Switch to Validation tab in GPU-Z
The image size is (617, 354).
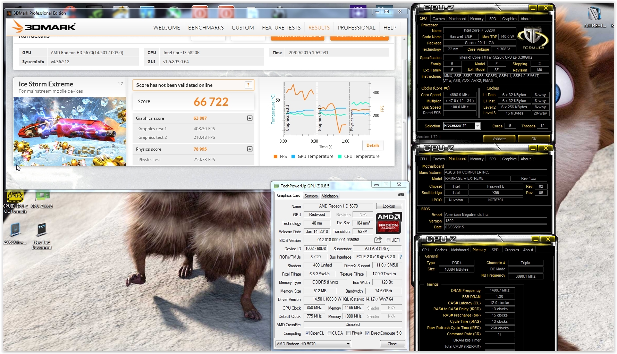tap(330, 196)
